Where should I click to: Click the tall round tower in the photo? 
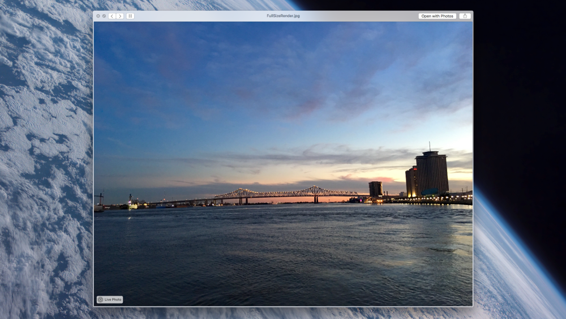point(432,173)
